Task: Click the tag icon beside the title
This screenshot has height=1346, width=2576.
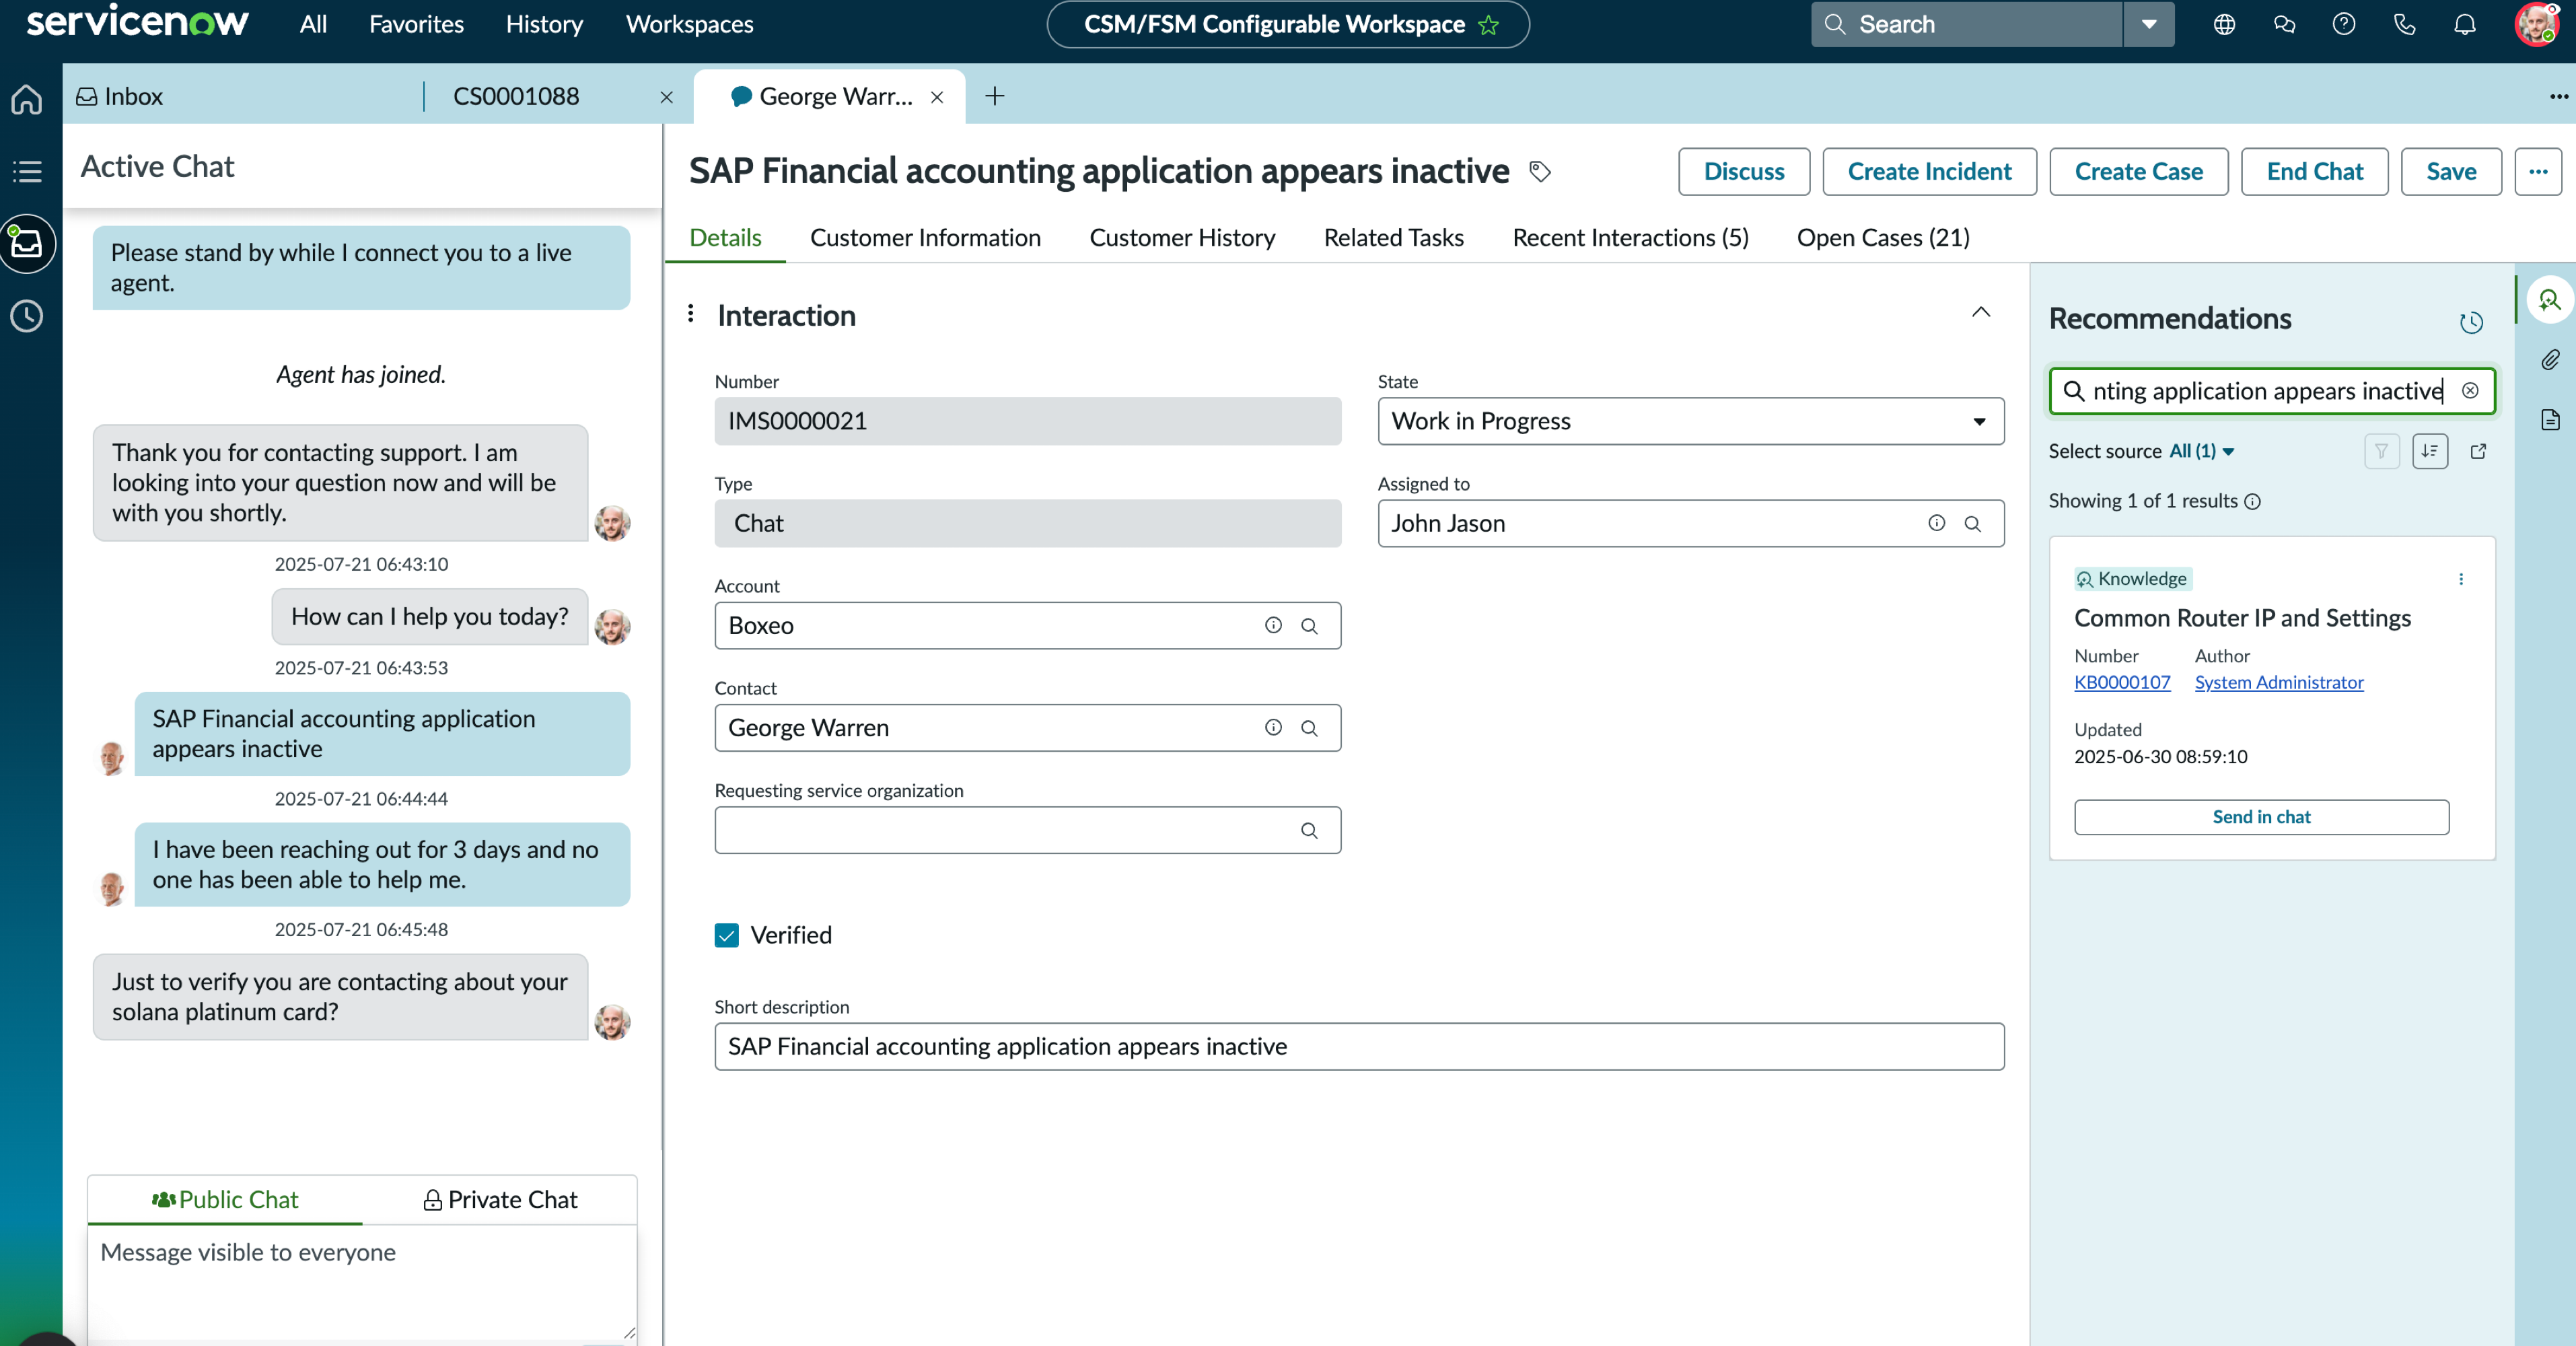Action: [x=1540, y=172]
